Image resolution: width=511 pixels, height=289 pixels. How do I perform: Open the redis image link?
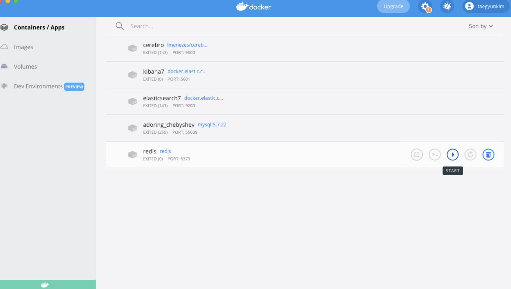165,151
